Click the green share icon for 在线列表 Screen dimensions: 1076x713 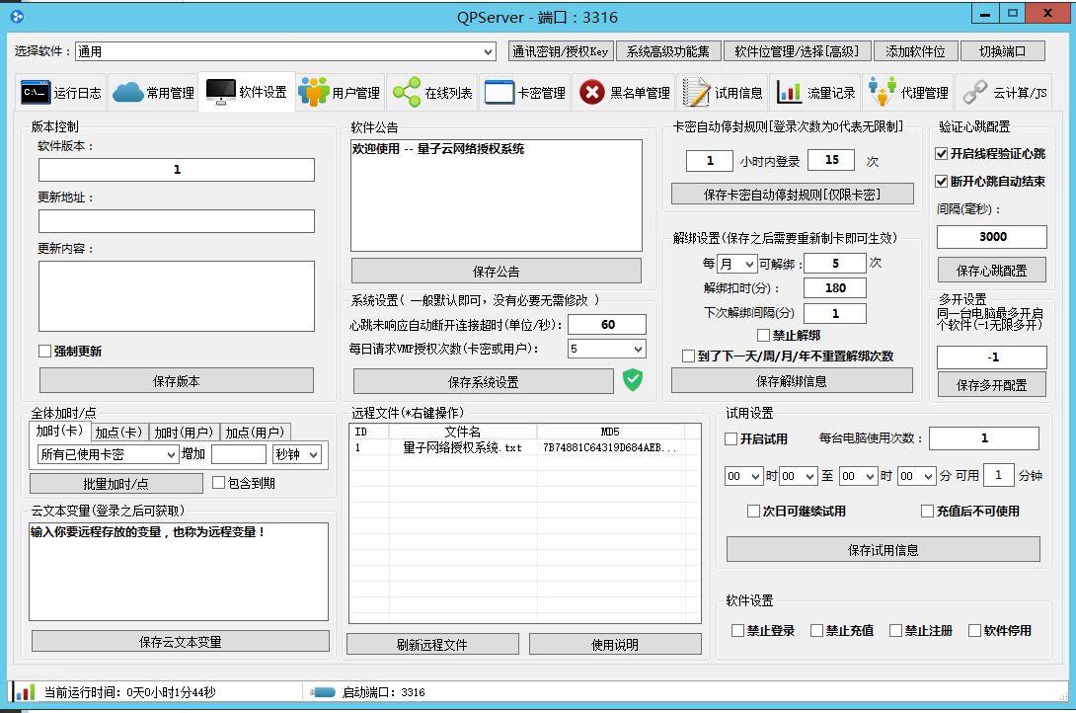(406, 93)
